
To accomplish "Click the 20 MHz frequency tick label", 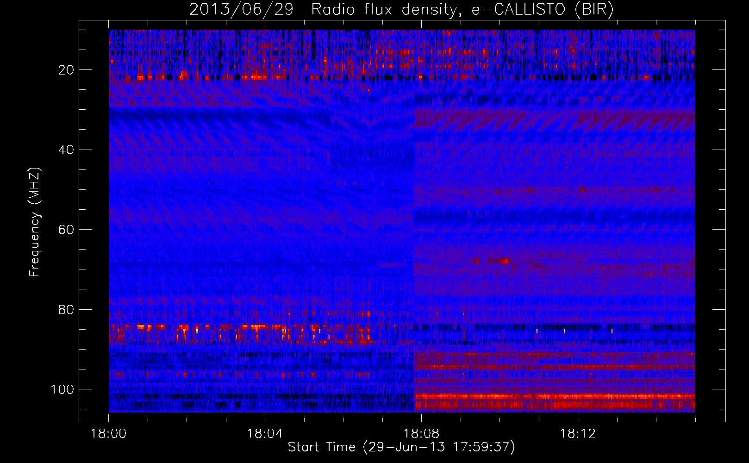I will pyautogui.click(x=66, y=70).
